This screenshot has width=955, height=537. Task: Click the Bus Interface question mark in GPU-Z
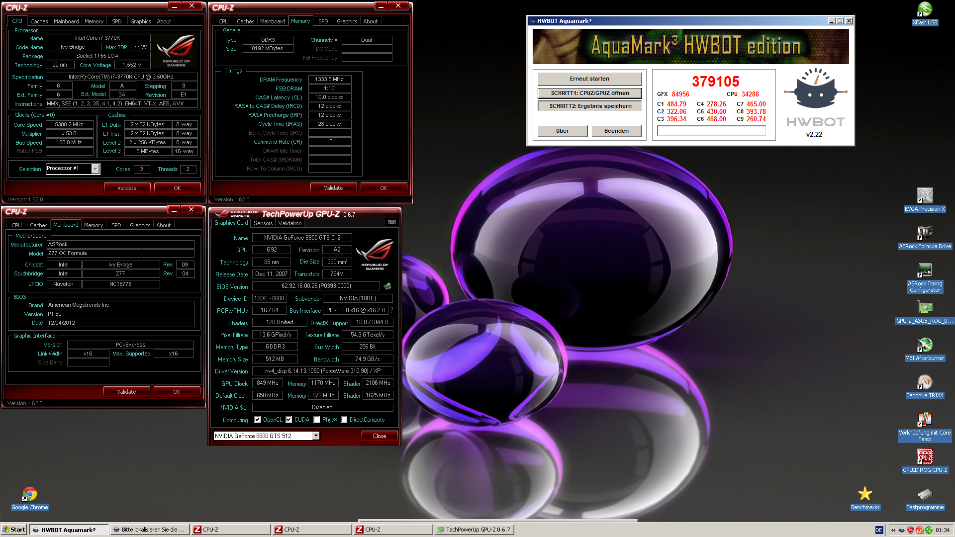pyautogui.click(x=392, y=310)
